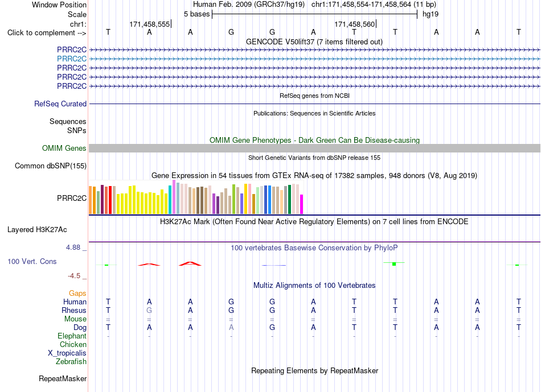
Task: Click the Sequences track label
Action: coord(68,121)
